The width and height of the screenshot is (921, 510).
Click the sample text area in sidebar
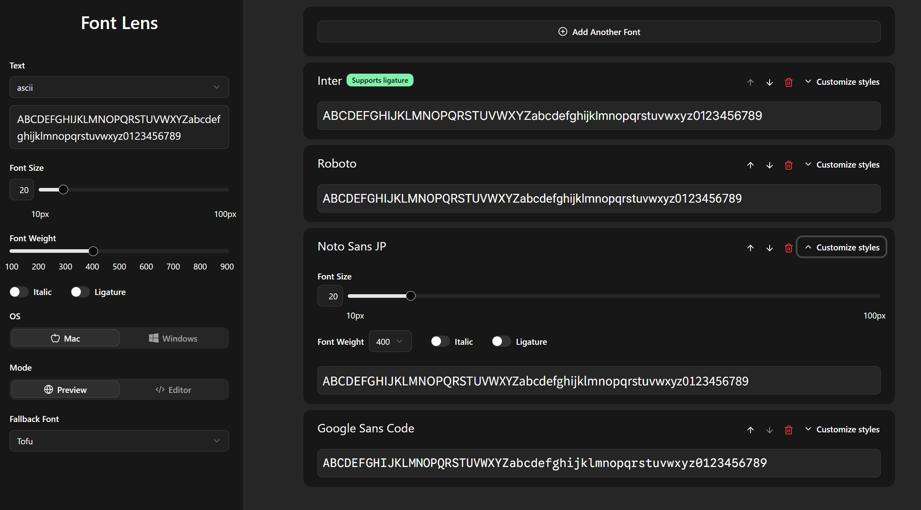coord(119,127)
